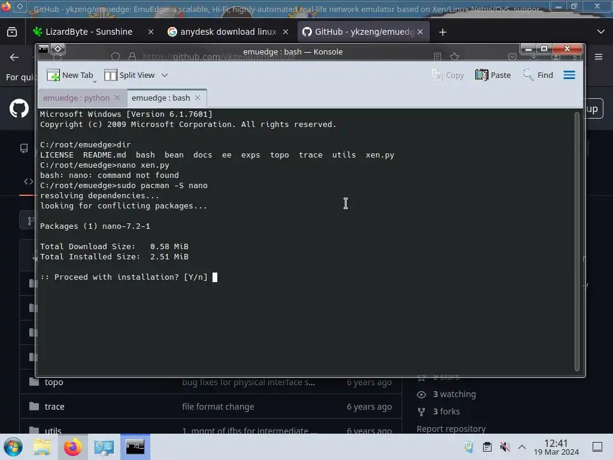Go back in Firefox
Image resolution: width=613 pixels, height=460 pixels.
click(x=14, y=57)
